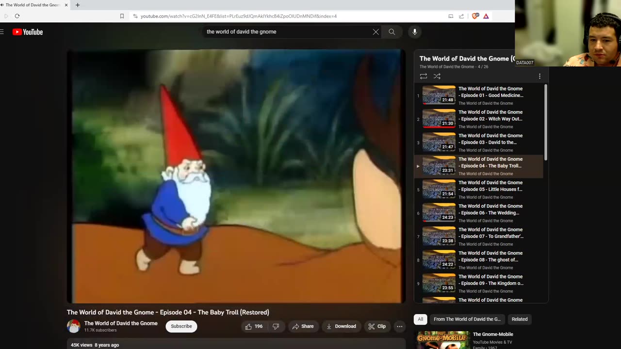The image size is (621, 349).
Task: View site information icon in address bar
Action: pyautogui.click(x=135, y=16)
